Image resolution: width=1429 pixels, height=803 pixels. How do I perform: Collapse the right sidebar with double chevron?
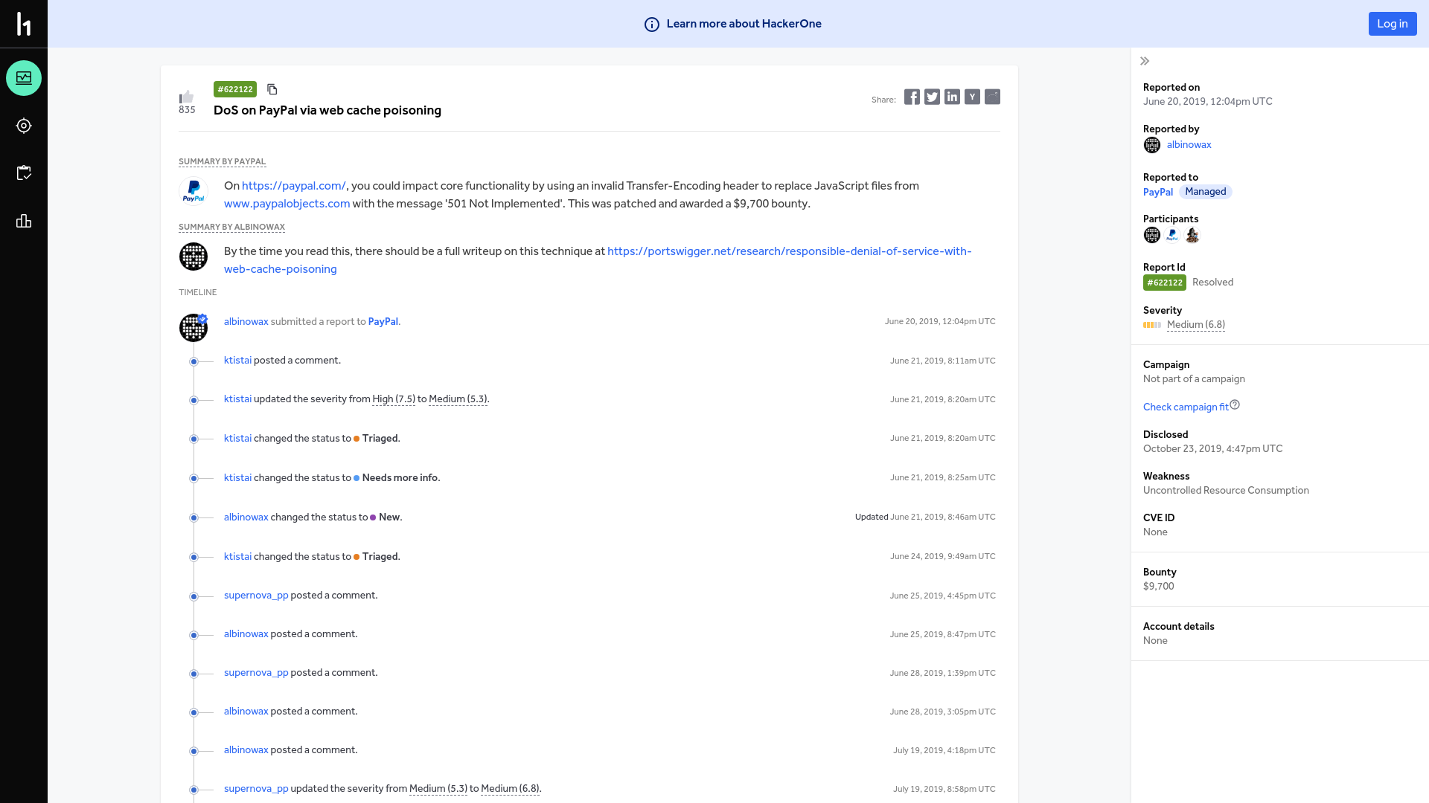point(1145,61)
